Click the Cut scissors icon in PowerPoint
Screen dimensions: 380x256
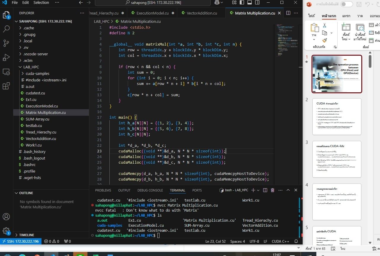325,25
